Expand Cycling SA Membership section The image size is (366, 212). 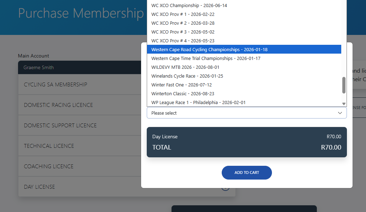[x=56, y=85]
